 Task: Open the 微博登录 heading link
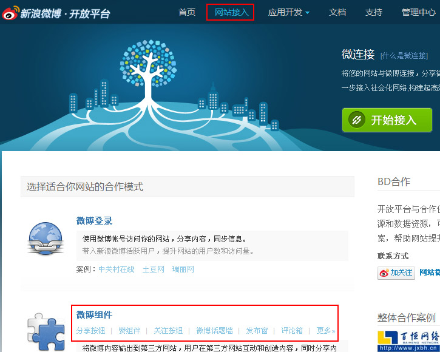[94, 221]
